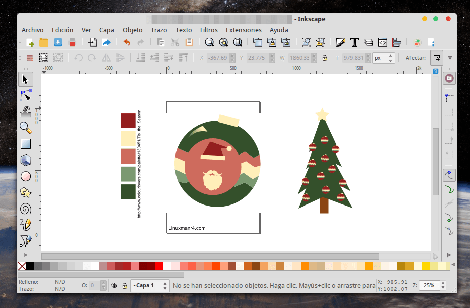
Task: Select the Spiral tool
Action: [25, 209]
